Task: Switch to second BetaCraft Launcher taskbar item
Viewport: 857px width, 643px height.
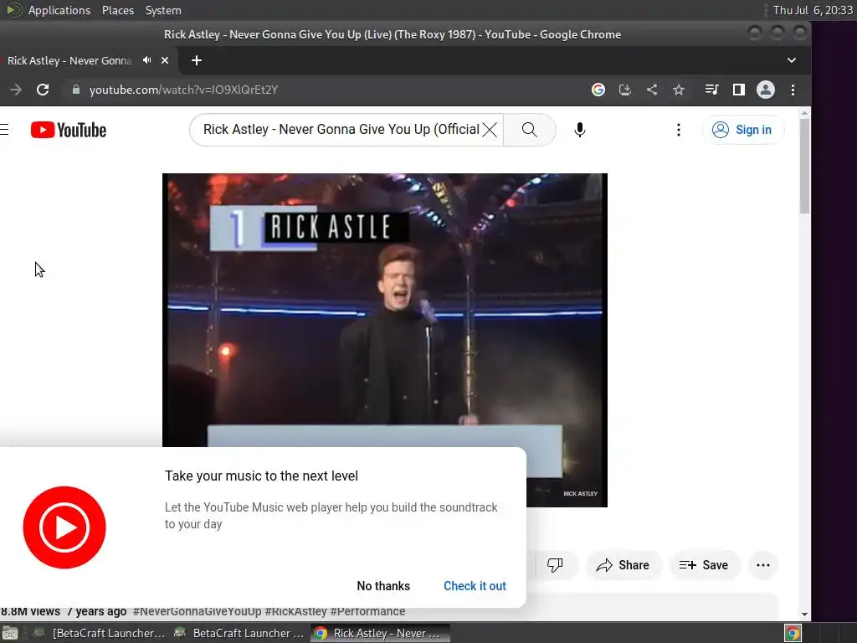Action: click(x=239, y=633)
